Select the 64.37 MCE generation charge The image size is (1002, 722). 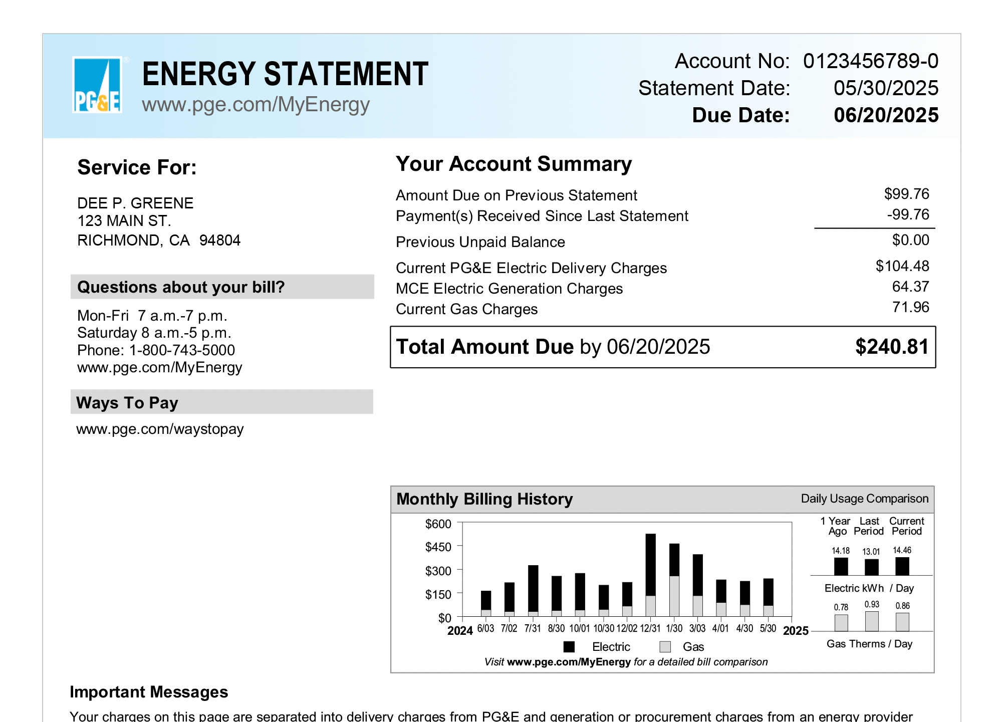coord(910,287)
